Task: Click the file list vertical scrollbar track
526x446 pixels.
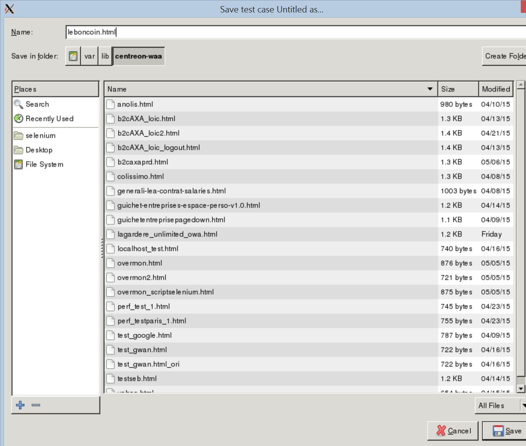Action: point(521,237)
